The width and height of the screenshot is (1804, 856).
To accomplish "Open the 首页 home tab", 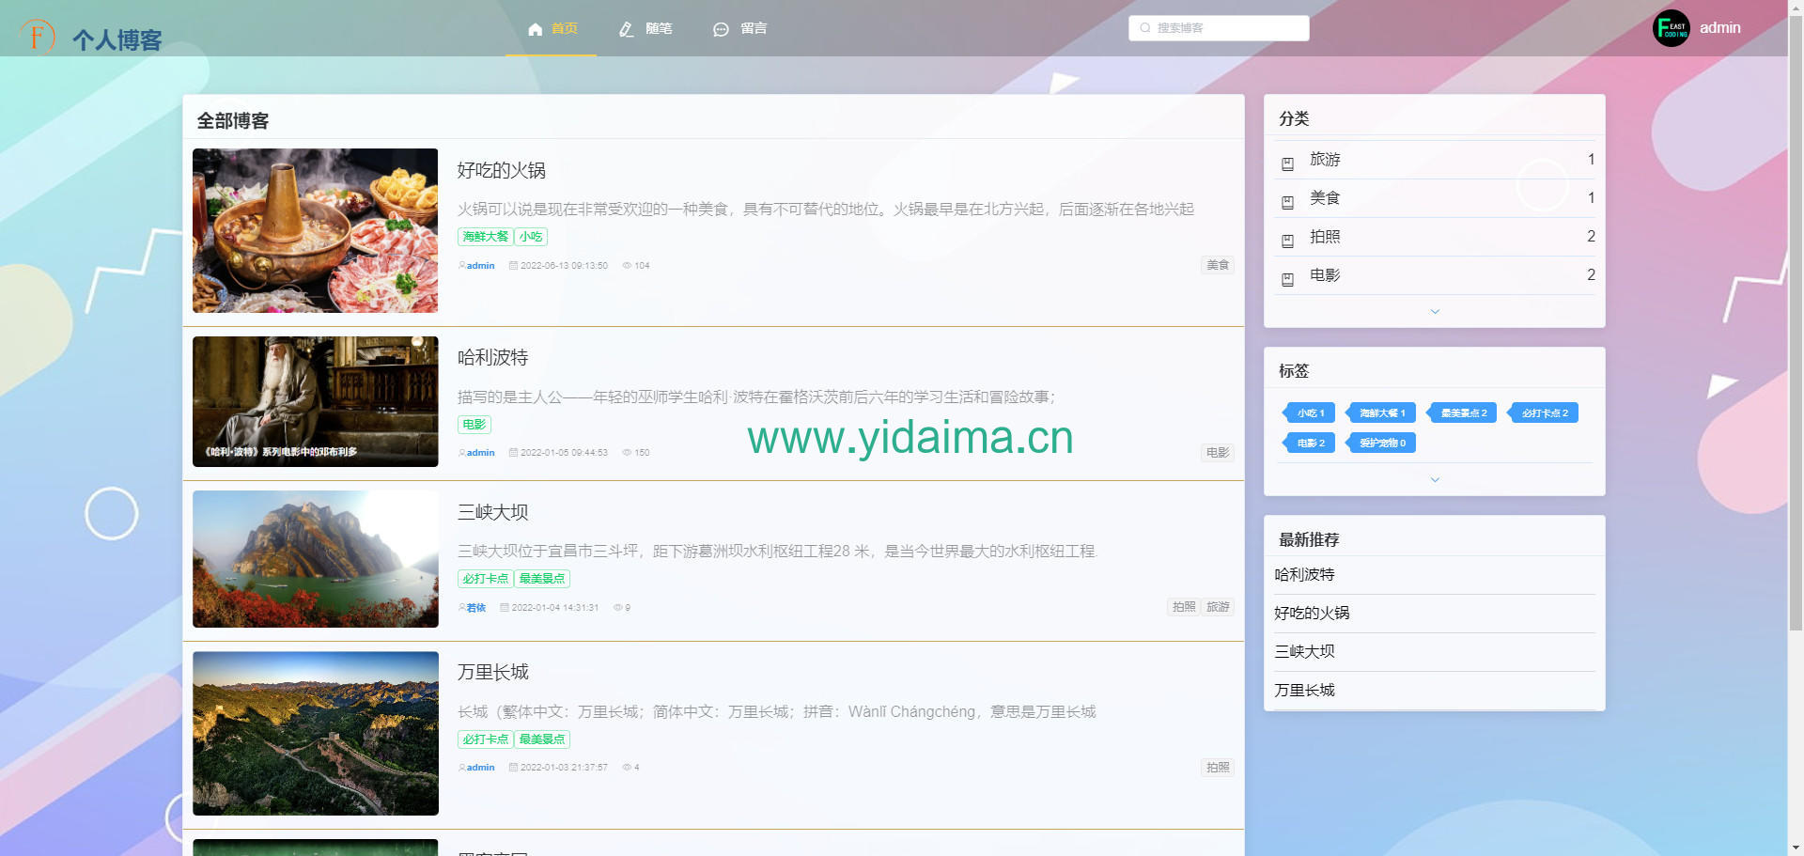I will [x=552, y=28].
